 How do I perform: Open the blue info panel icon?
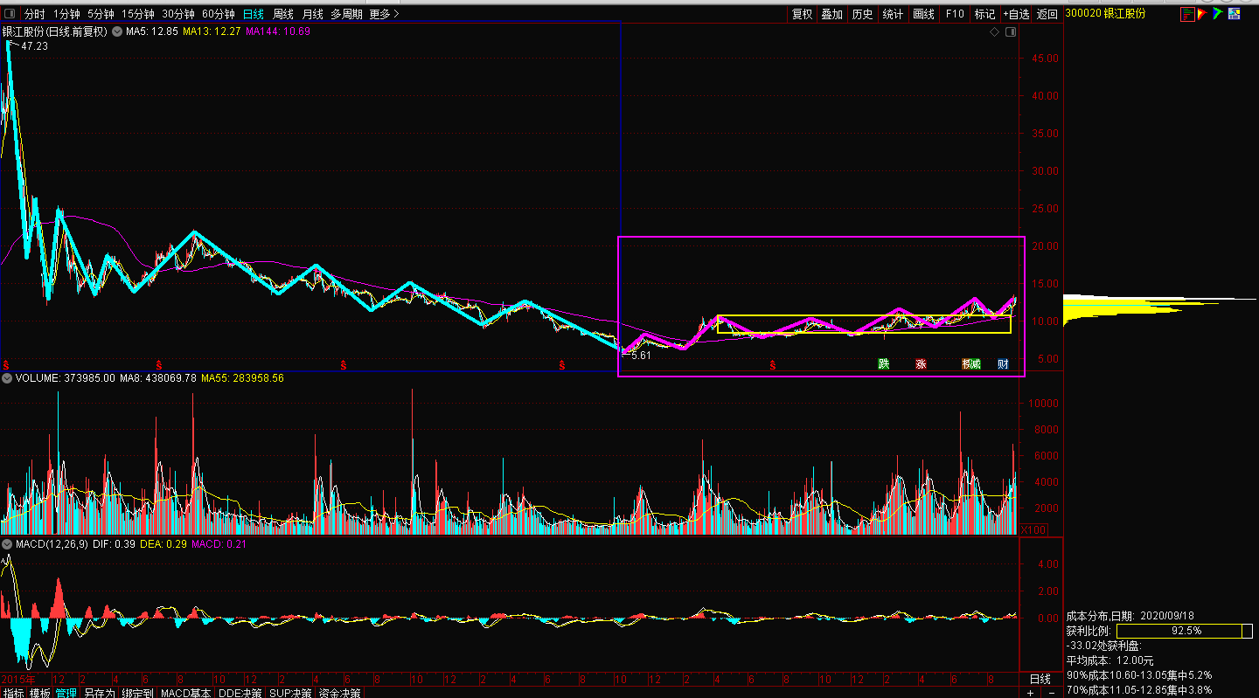(x=1234, y=14)
